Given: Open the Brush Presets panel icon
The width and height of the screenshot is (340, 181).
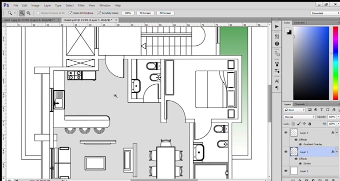Looking at the screenshot, I should coord(277,71).
